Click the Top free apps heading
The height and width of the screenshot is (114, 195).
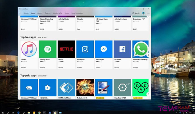click(x=28, y=37)
